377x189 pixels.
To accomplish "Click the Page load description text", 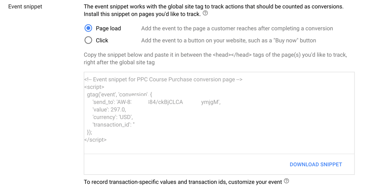I will point(237,28).
